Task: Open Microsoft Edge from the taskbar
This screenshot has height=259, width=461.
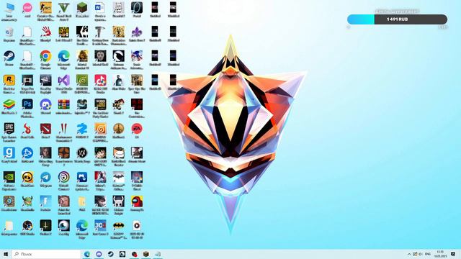Action: pos(87,254)
